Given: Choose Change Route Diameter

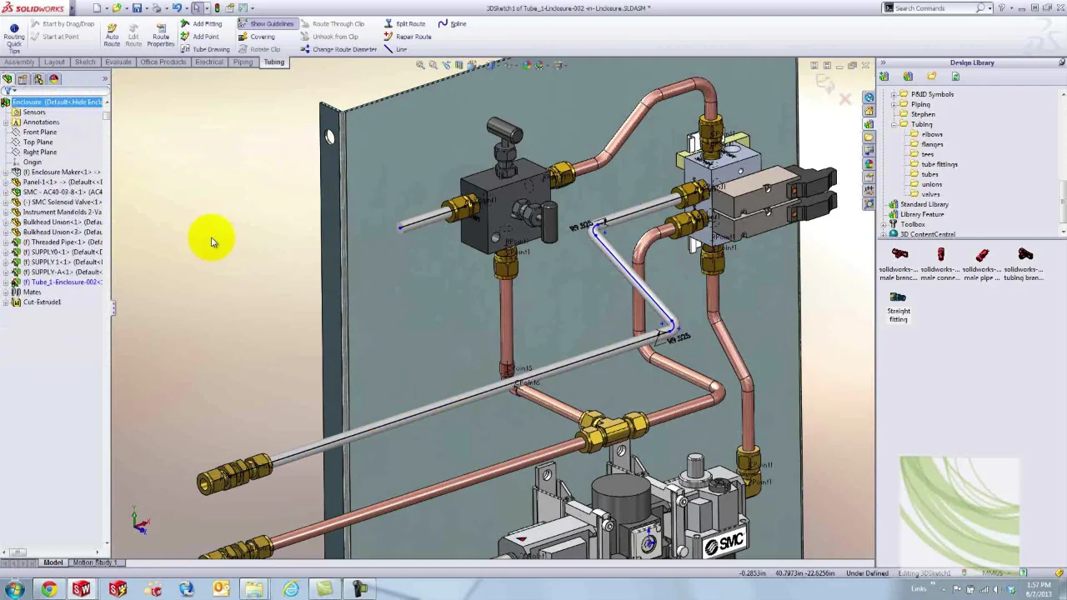Looking at the screenshot, I should click(338, 49).
